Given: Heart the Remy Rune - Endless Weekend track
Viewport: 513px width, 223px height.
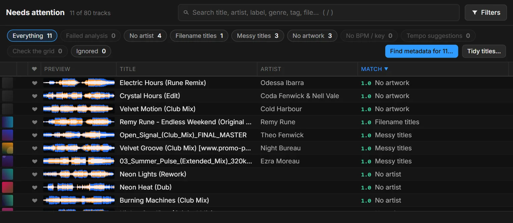Looking at the screenshot, I should pyautogui.click(x=35, y=122).
